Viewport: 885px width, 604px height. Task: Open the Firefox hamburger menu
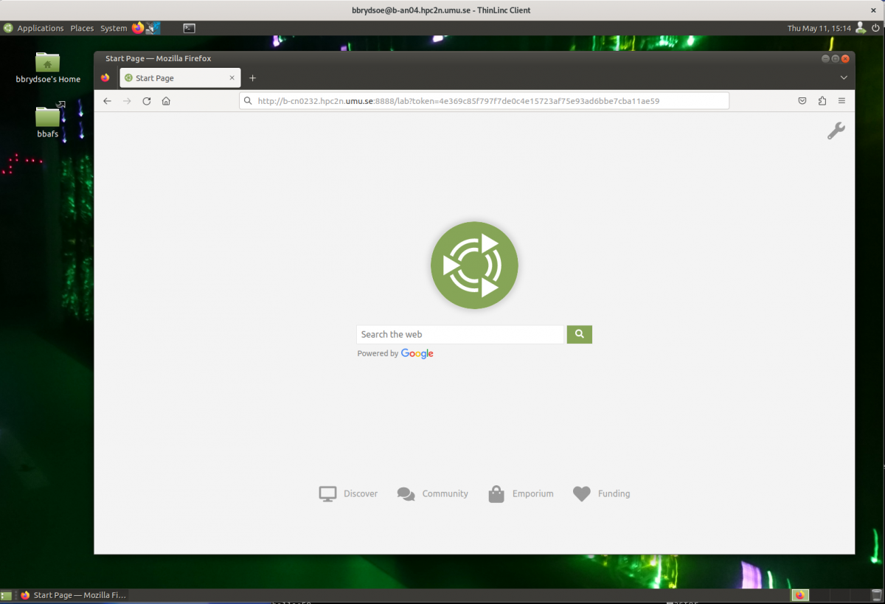pyautogui.click(x=841, y=101)
